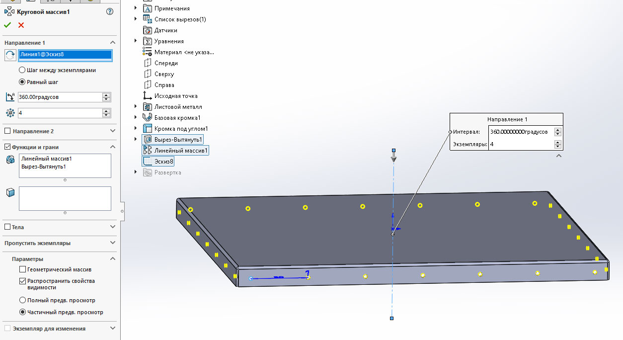Image resolution: width=623 pixels, height=340 pixels.
Task: Click the Экземпляры field in the callout
Action: click(521, 144)
